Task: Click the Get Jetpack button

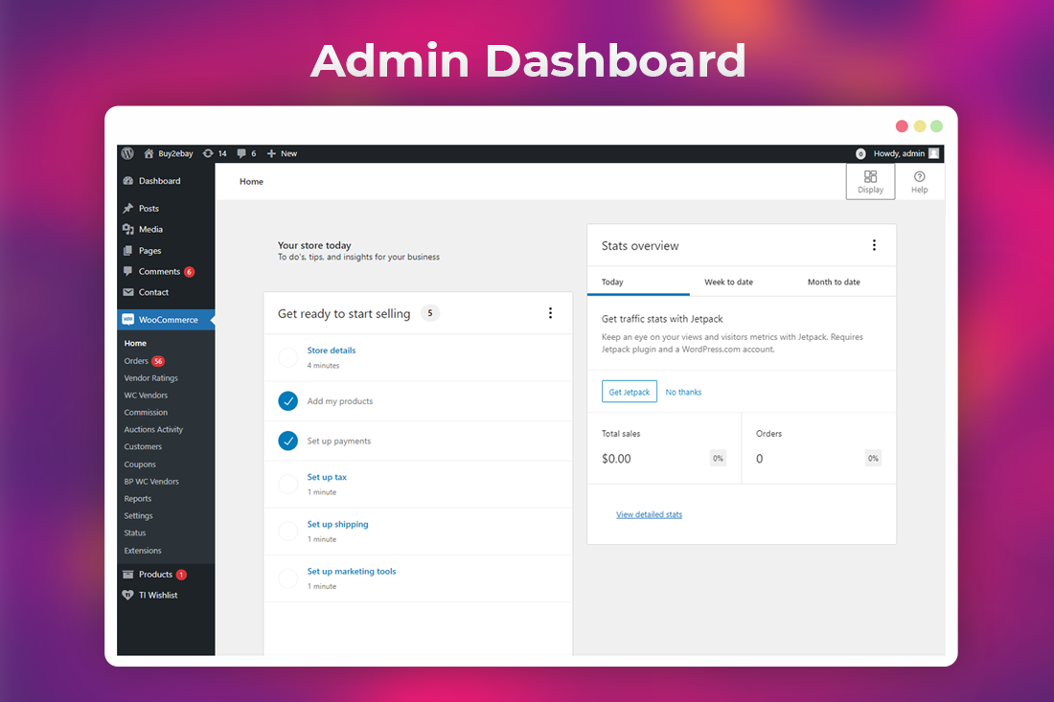Action: [x=630, y=392]
